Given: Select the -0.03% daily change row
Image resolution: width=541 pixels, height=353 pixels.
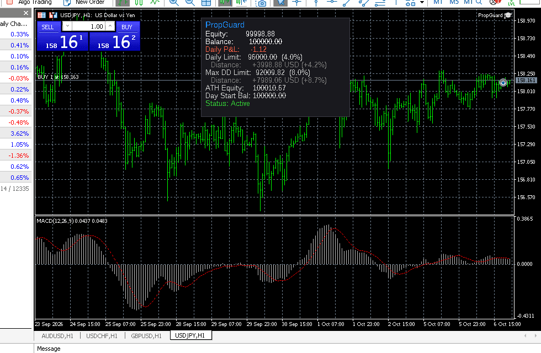Looking at the screenshot, I should coord(15,78).
